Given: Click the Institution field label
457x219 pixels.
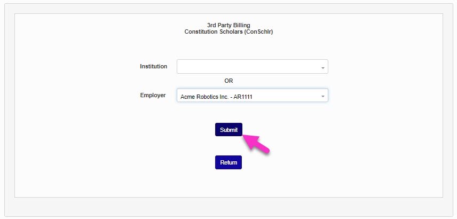Looking at the screenshot, I should 153,67.
